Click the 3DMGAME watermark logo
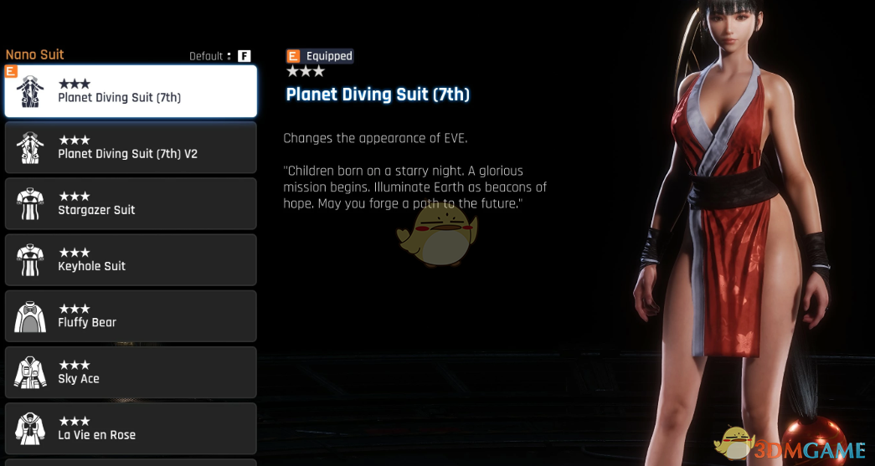 789,447
